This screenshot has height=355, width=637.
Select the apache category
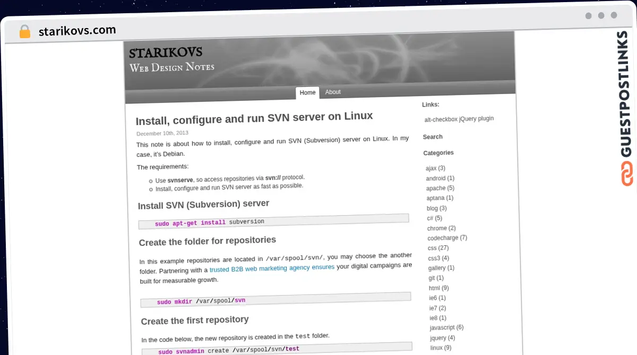440,188
